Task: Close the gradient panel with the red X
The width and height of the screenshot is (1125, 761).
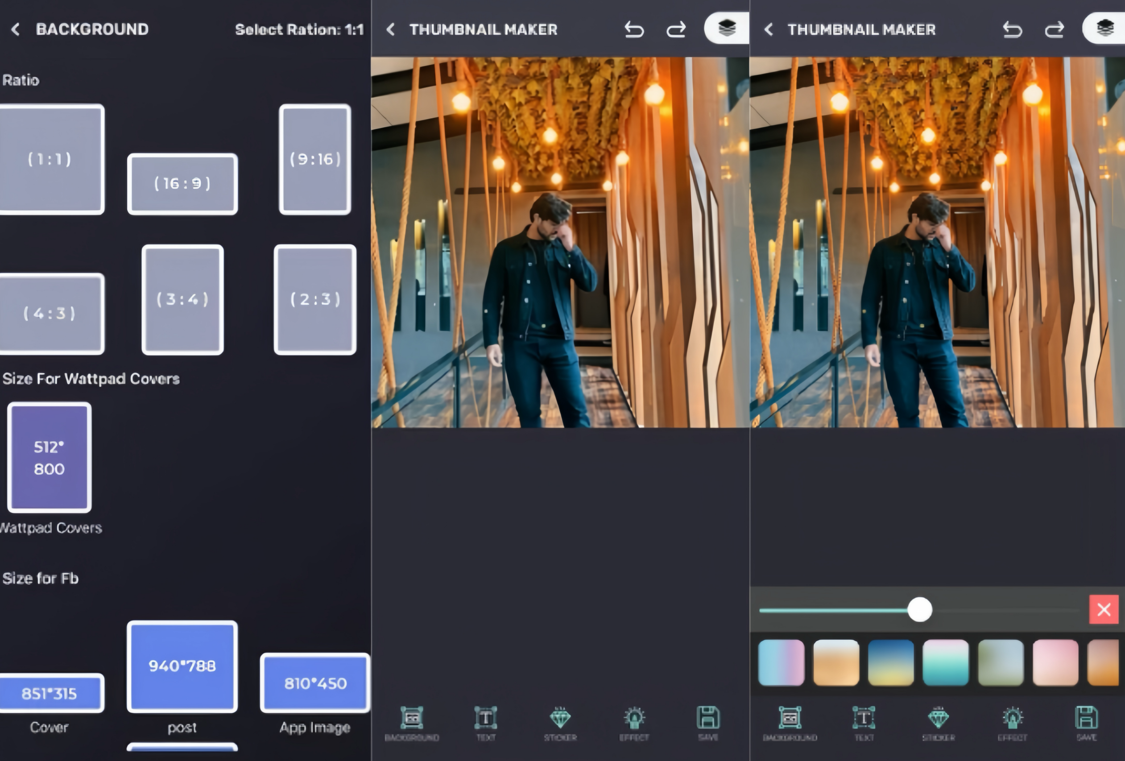Action: pyautogui.click(x=1104, y=609)
